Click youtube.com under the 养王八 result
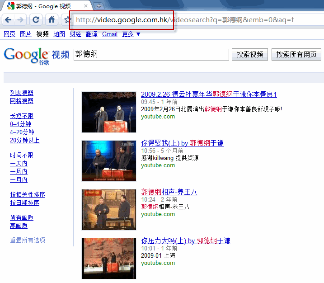Screen dimensions: 324x283 tap(158, 214)
